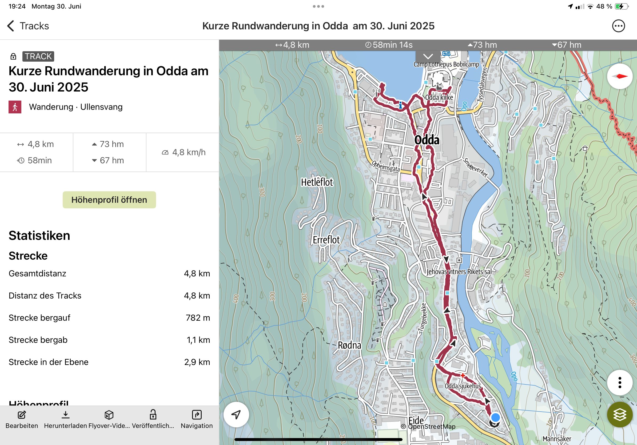637x445 pixels.
Task: Select 67 hm descent in summary
Action: point(108,160)
